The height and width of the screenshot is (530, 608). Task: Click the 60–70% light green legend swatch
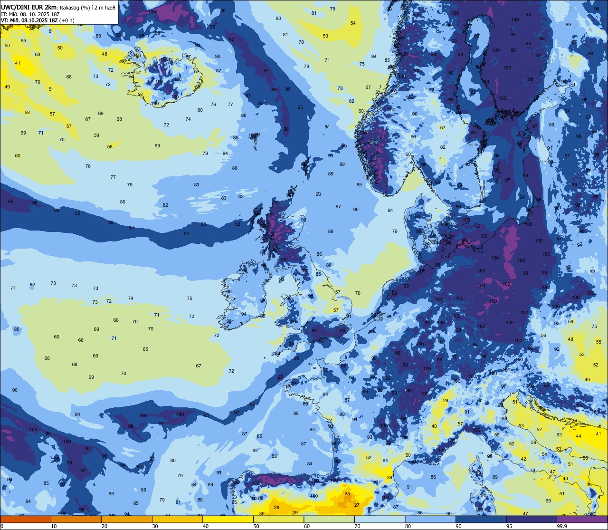coord(329,519)
